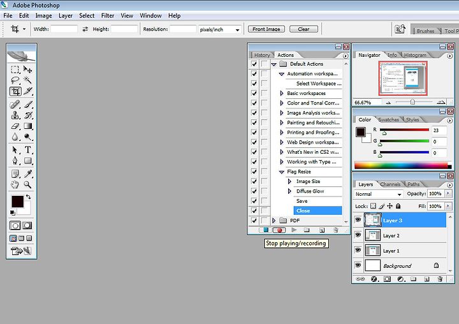This screenshot has height=324, width=459.
Task: Switch to the Swatches tab
Action: pos(388,119)
